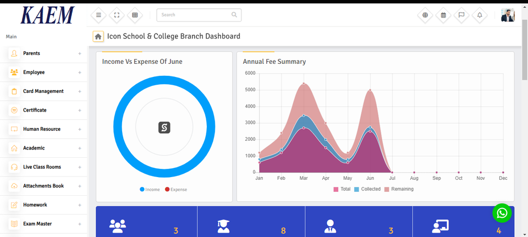Click the home icon beside dashboard title
The height and width of the screenshot is (237, 528).
98,37
